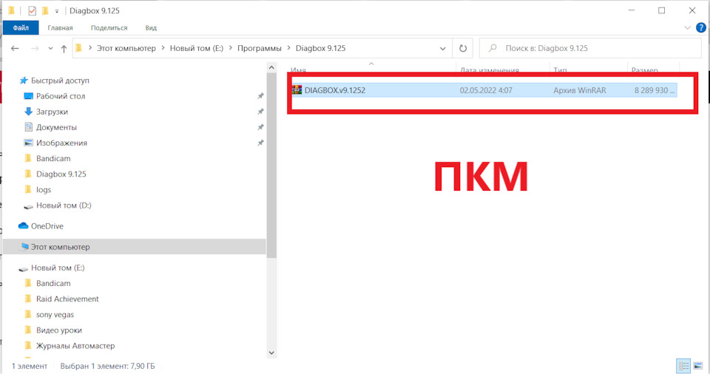Click the size cell 8 289 930
710x374 pixels.
click(x=655, y=90)
